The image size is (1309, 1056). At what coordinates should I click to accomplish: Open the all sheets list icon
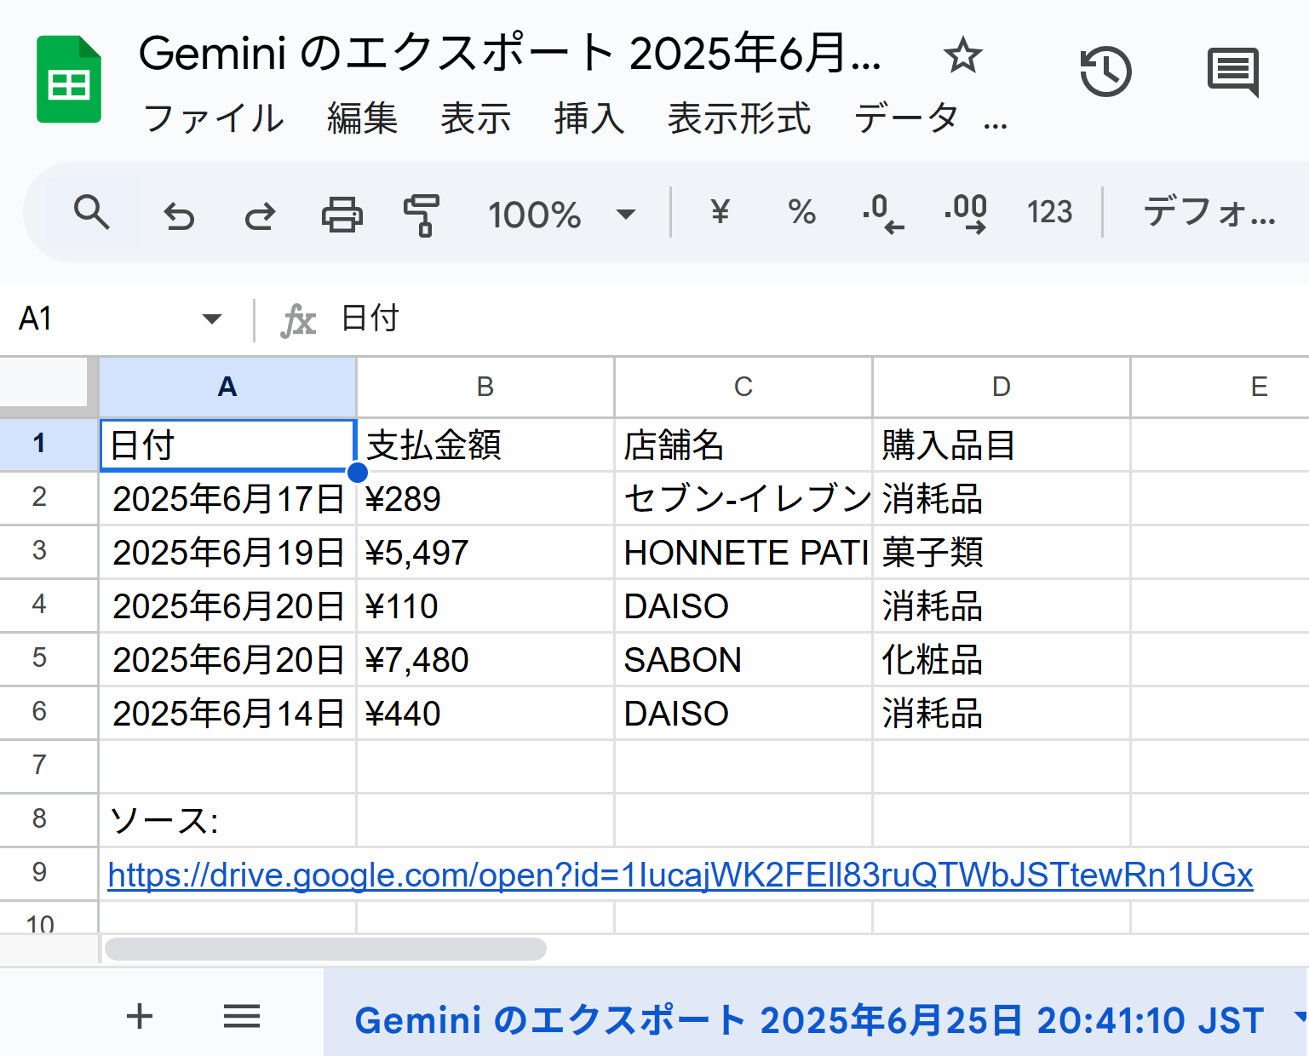[242, 1015]
